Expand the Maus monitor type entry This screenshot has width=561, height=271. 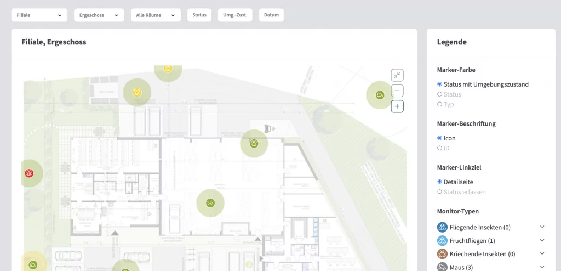pos(542,267)
